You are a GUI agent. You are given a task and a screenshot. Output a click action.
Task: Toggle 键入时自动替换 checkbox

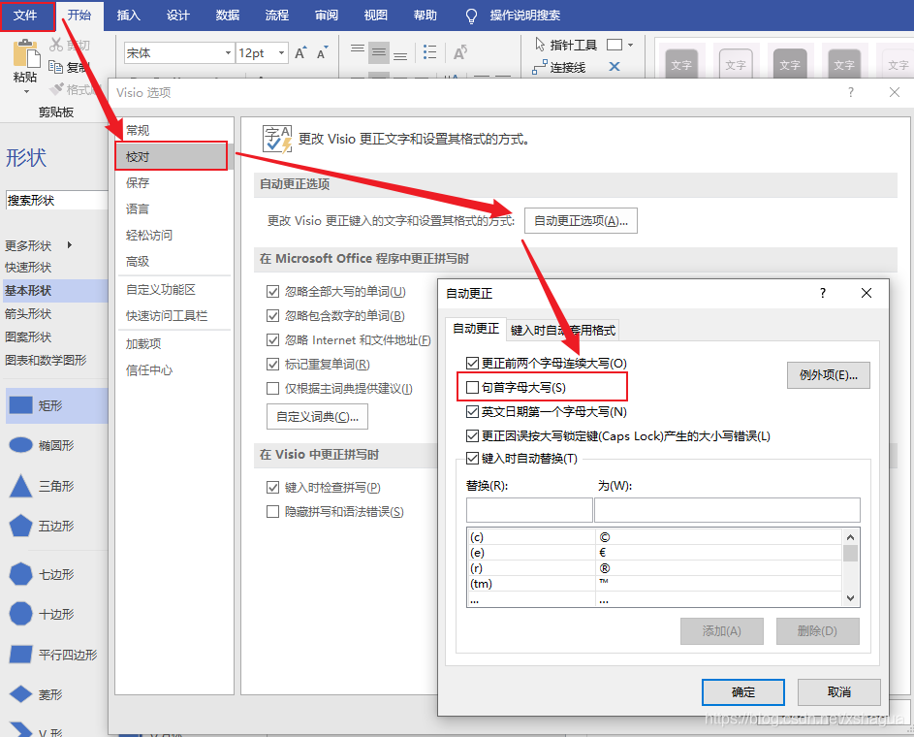tap(473, 459)
